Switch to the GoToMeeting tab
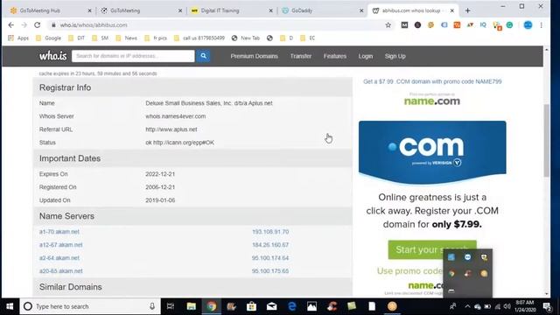The height and width of the screenshot is (315, 560). coord(141,10)
